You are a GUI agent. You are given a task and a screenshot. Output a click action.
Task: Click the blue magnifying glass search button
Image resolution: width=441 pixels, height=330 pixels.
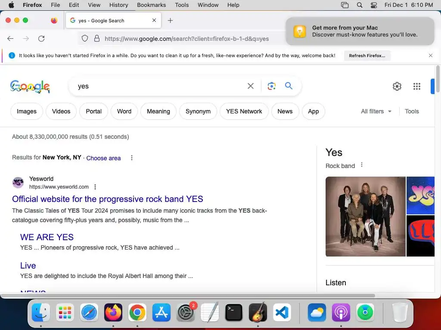(x=289, y=86)
